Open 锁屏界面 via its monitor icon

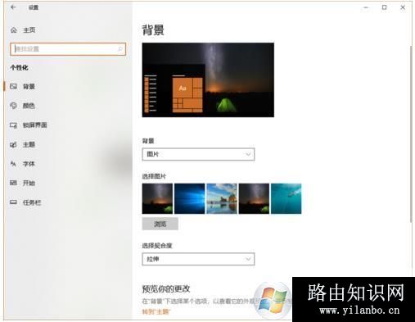click(13, 125)
